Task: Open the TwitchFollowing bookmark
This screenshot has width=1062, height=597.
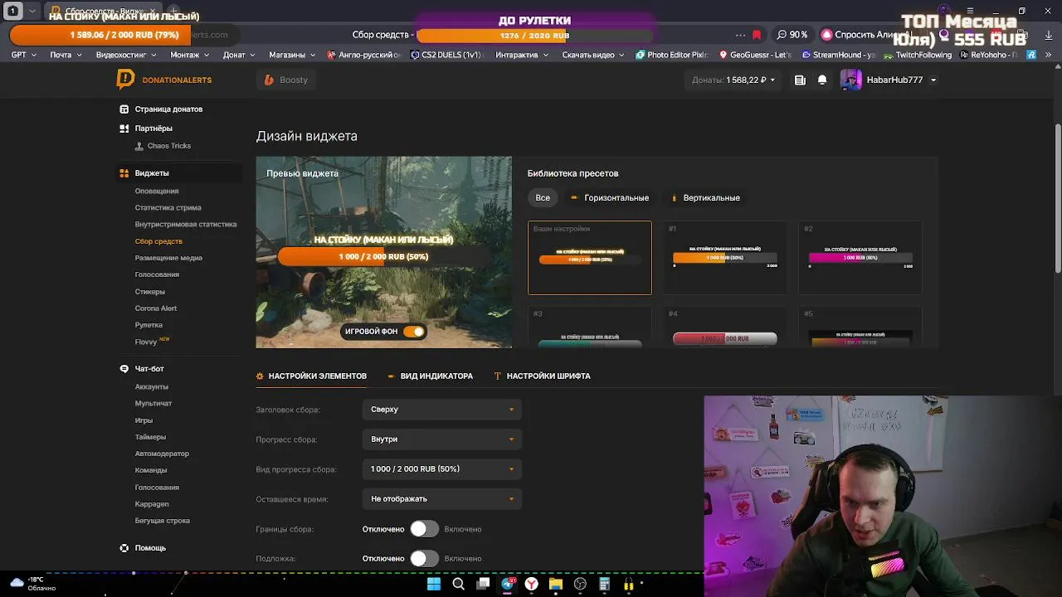Action: point(918,55)
